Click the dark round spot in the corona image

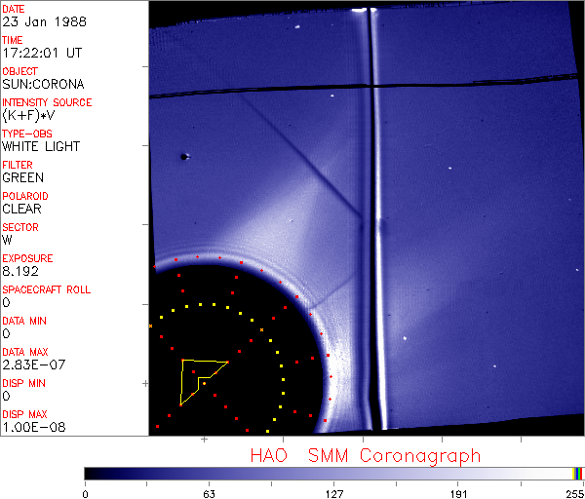[x=183, y=156]
